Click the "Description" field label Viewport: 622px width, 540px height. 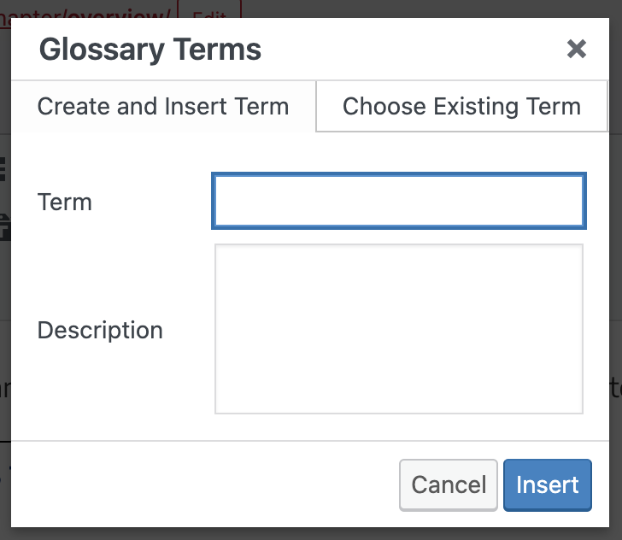pos(100,331)
